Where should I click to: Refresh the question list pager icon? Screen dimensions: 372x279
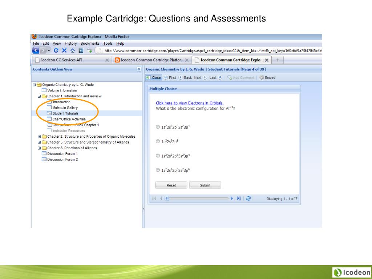click(x=248, y=199)
